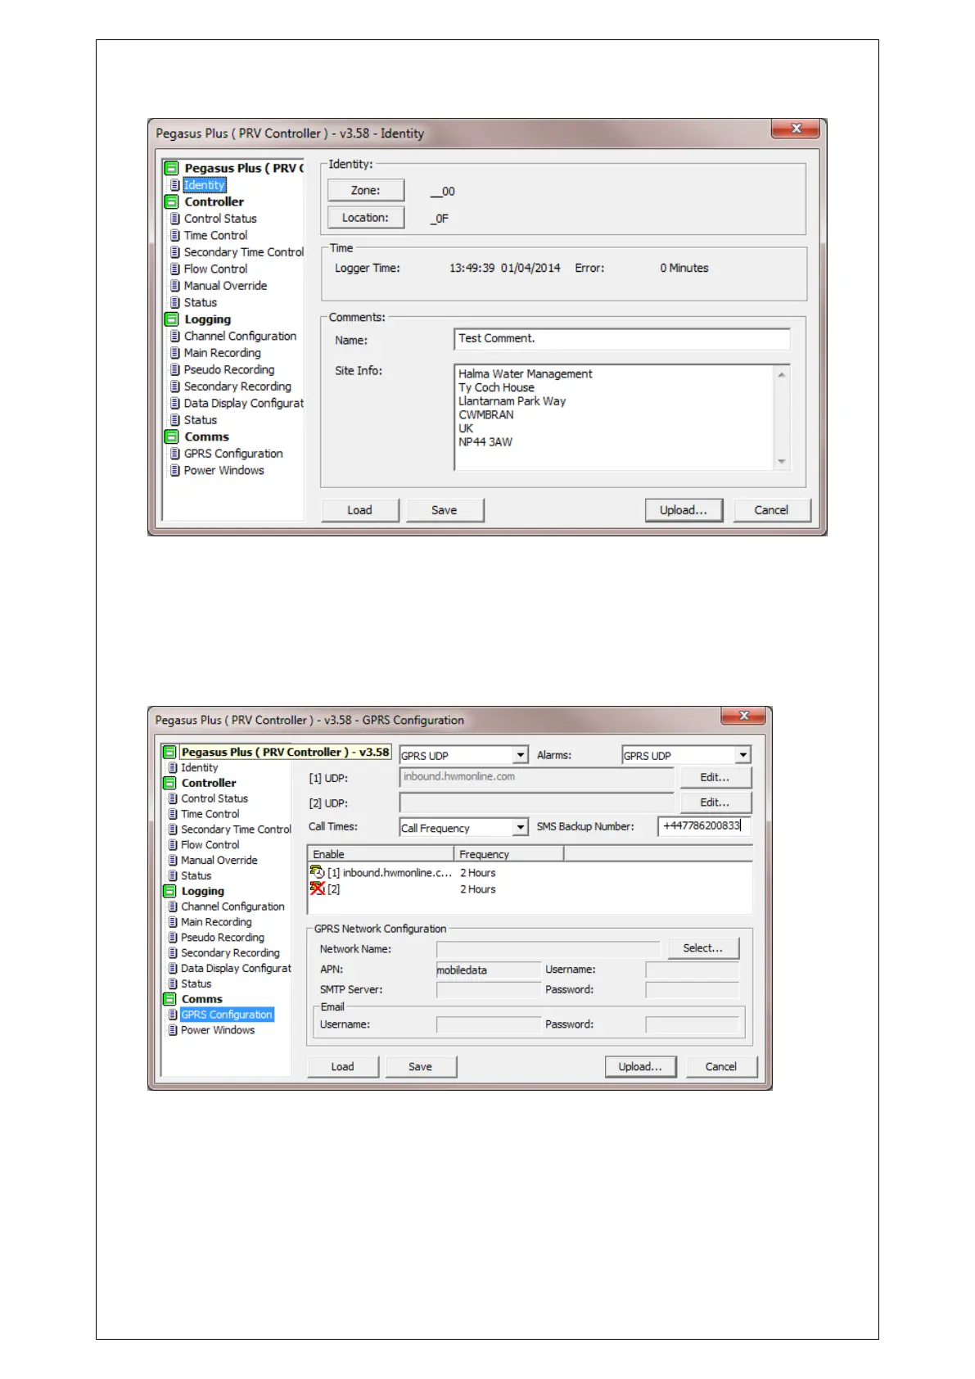Open Manual Override in GPRS window tree
This screenshot has width=975, height=1379.
[x=219, y=861]
